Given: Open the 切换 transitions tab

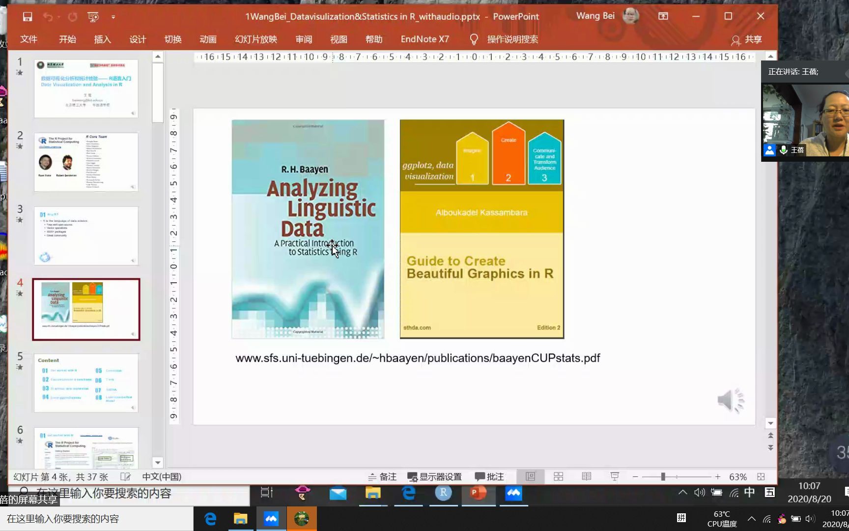Looking at the screenshot, I should [x=173, y=39].
